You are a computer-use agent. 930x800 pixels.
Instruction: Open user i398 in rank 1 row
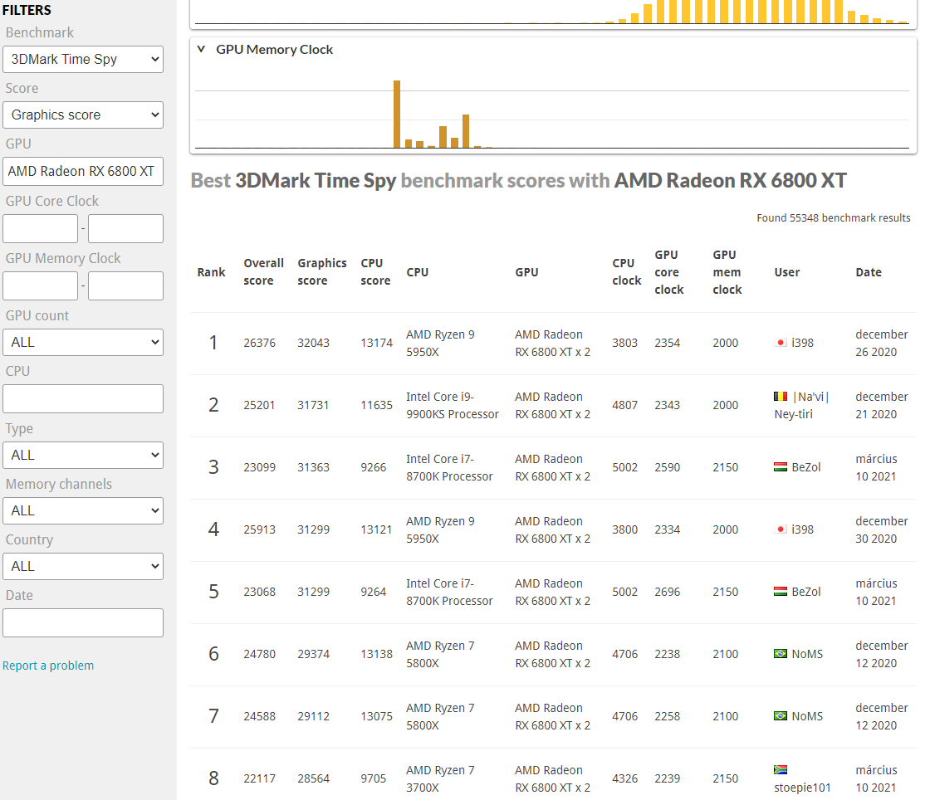802,343
